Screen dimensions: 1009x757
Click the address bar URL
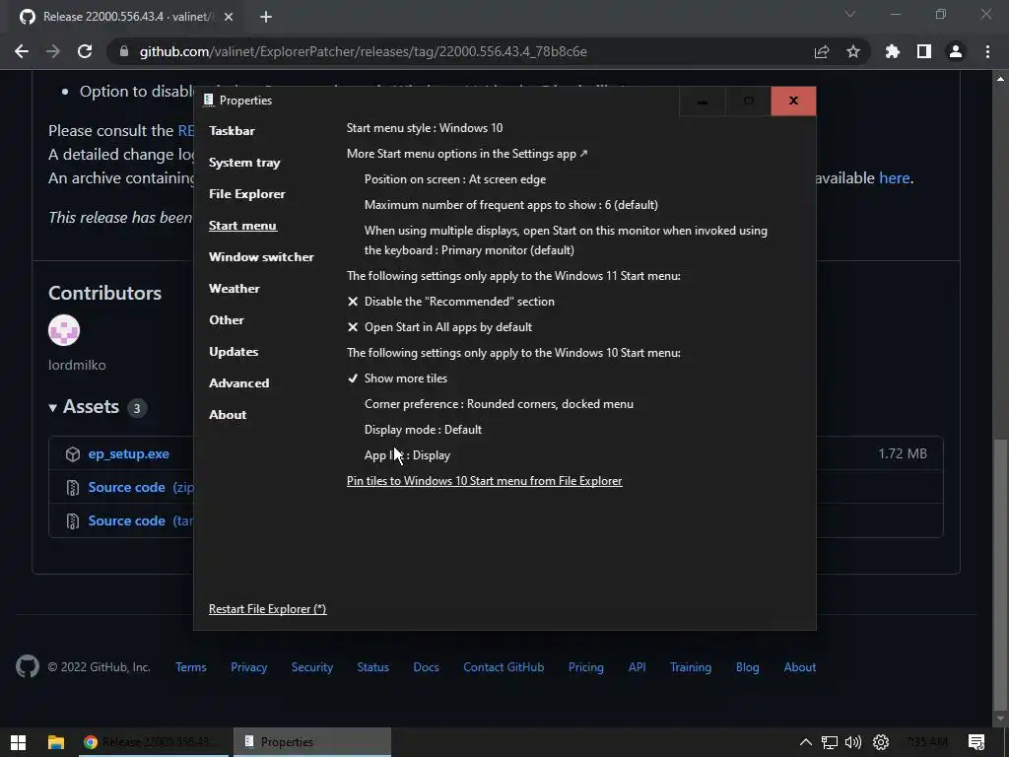coord(363,51)
